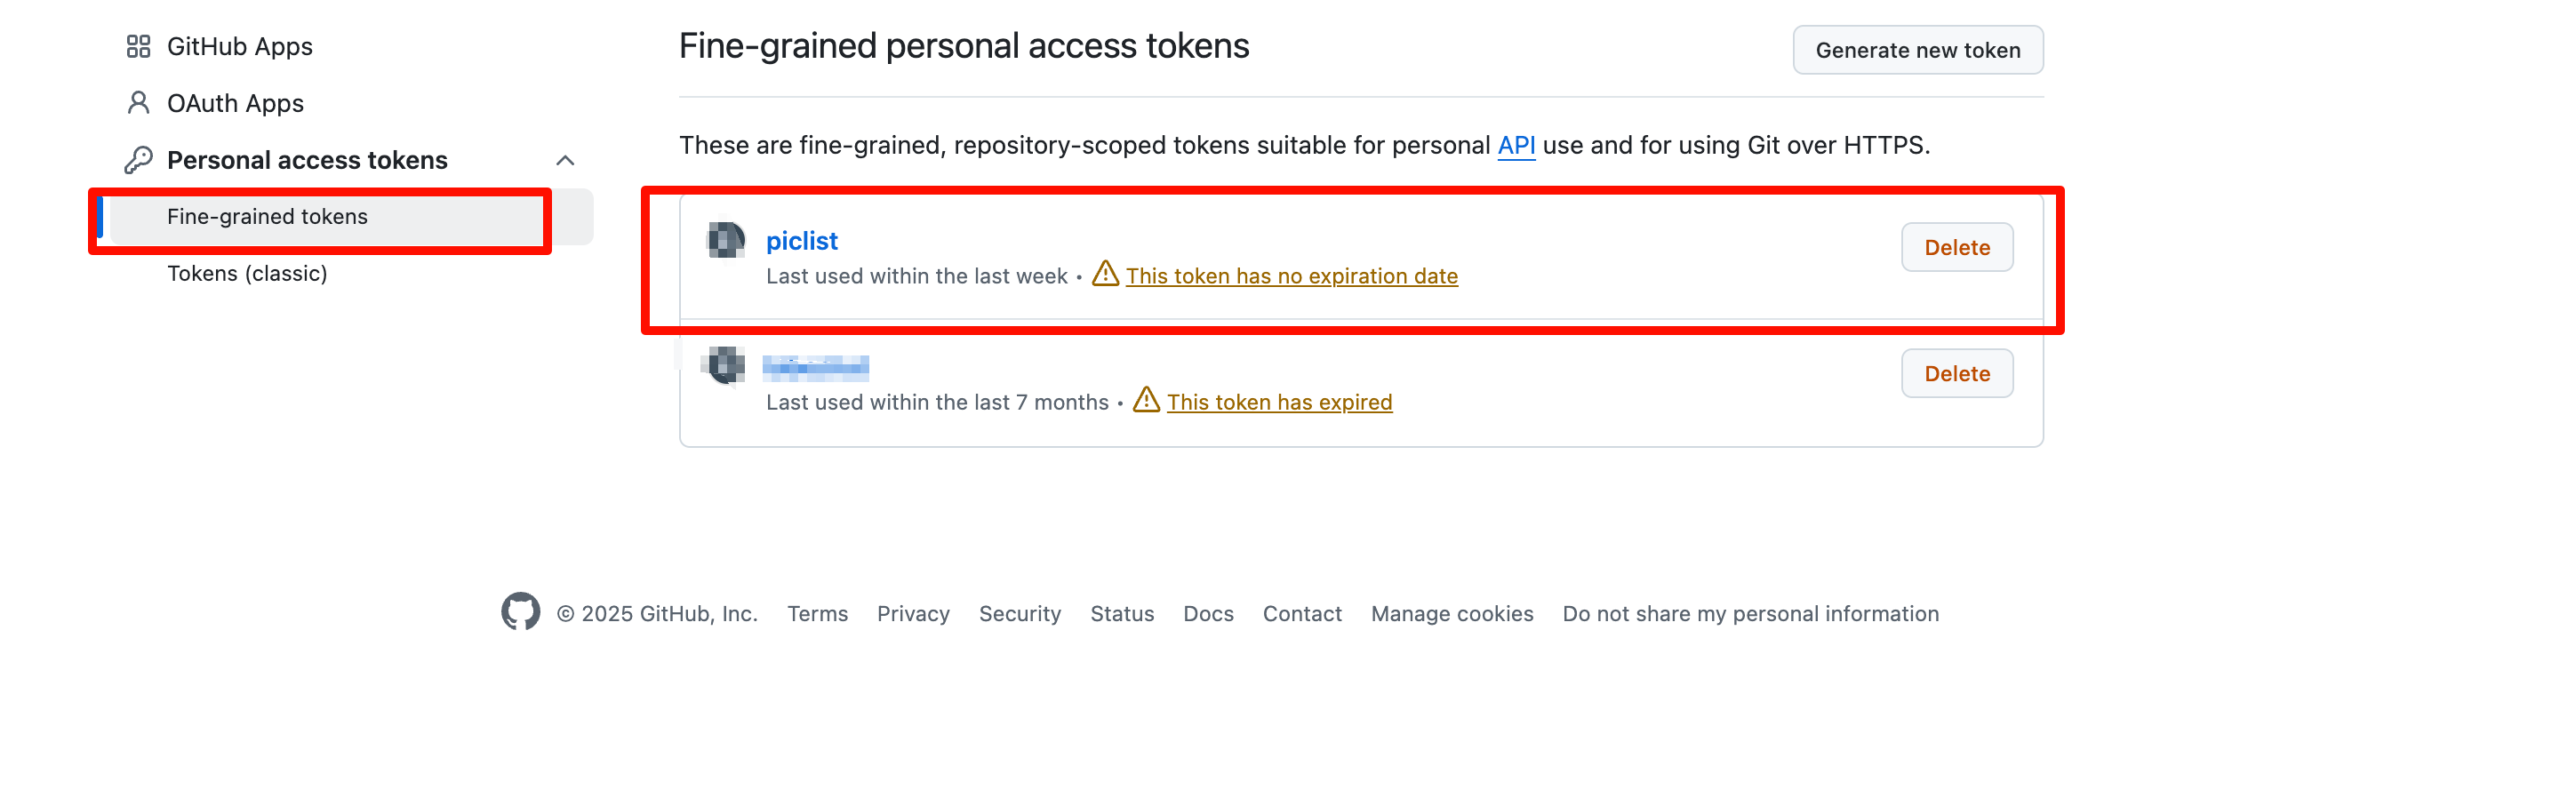Screen dimensions: 2576x798
Task: Click the expired token's avatar icon
Action: click(x=726, y=366)
